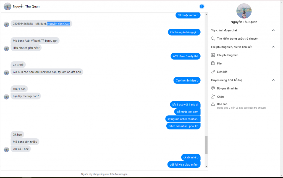Open Tìm kiếm trong cuộc trò chuyện
This screenshot has height=178, width=283.
point(237,39)
